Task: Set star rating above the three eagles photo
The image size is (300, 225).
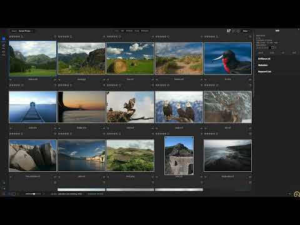Action: click(x=161, y=85)
